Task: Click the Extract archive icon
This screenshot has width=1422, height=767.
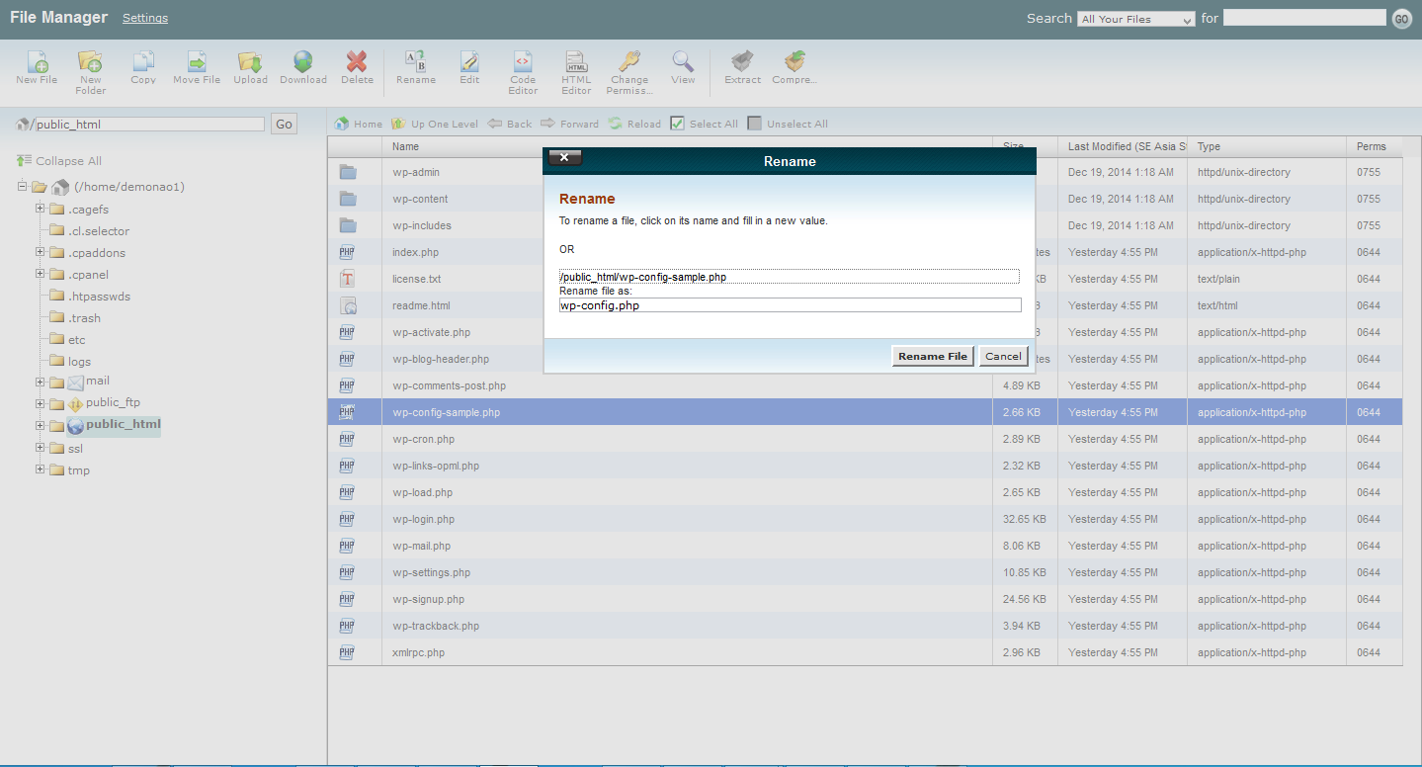Action: point(742,63)
